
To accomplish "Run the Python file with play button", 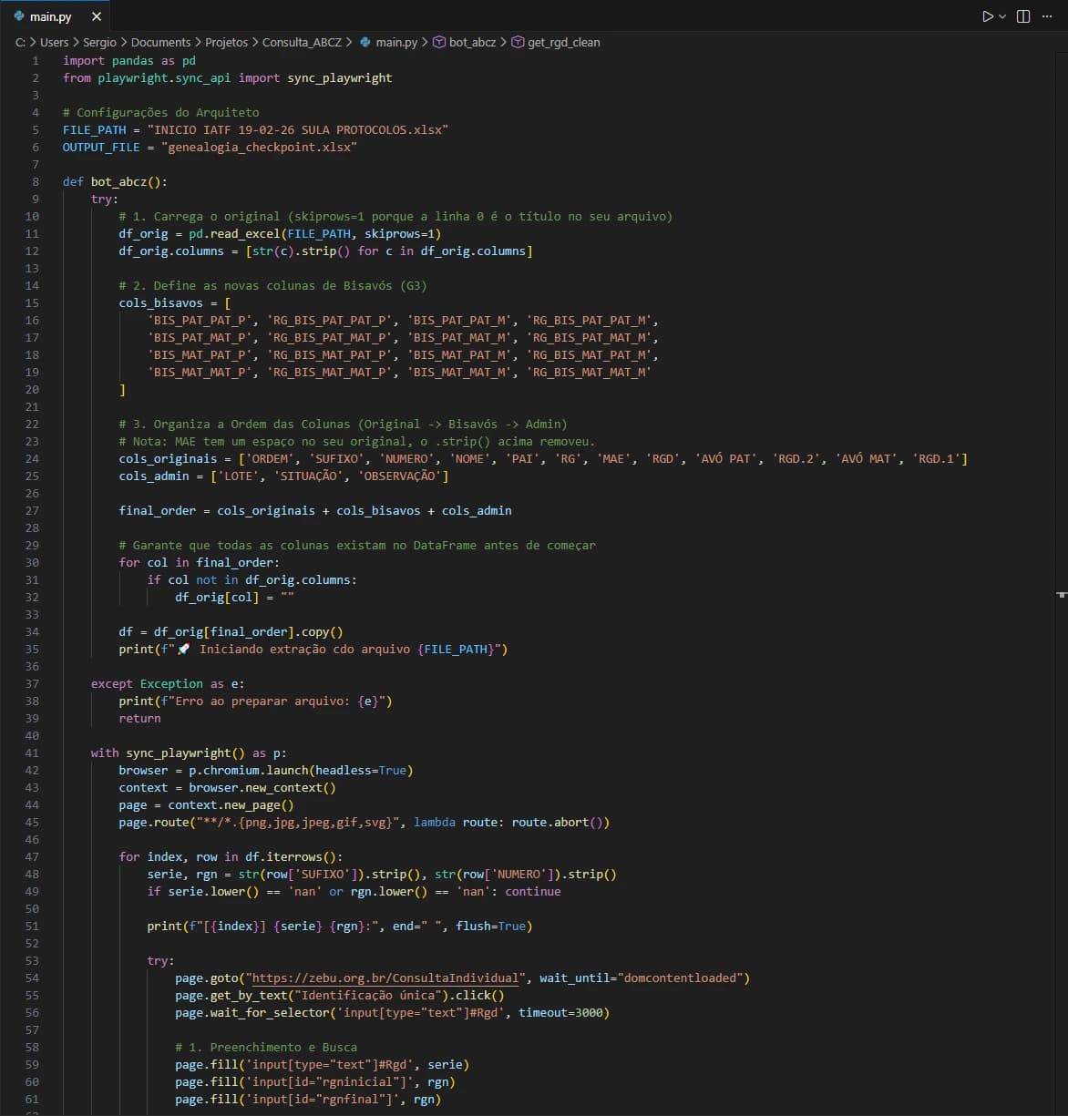I will [987, 16].
